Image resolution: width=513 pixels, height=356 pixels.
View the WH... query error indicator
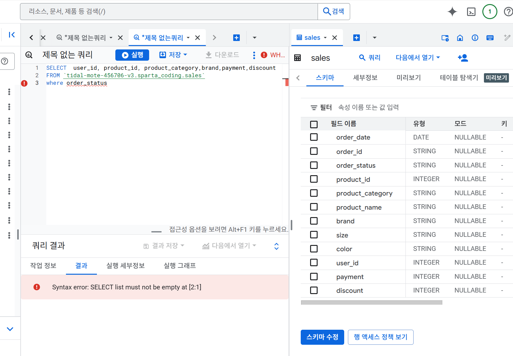[x=273, y=55]
